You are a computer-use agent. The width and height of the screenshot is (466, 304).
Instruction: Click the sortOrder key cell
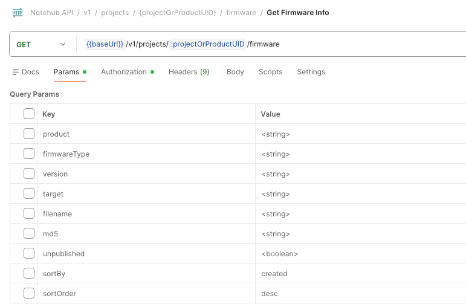pyautogui.click(x=146, y=294)
